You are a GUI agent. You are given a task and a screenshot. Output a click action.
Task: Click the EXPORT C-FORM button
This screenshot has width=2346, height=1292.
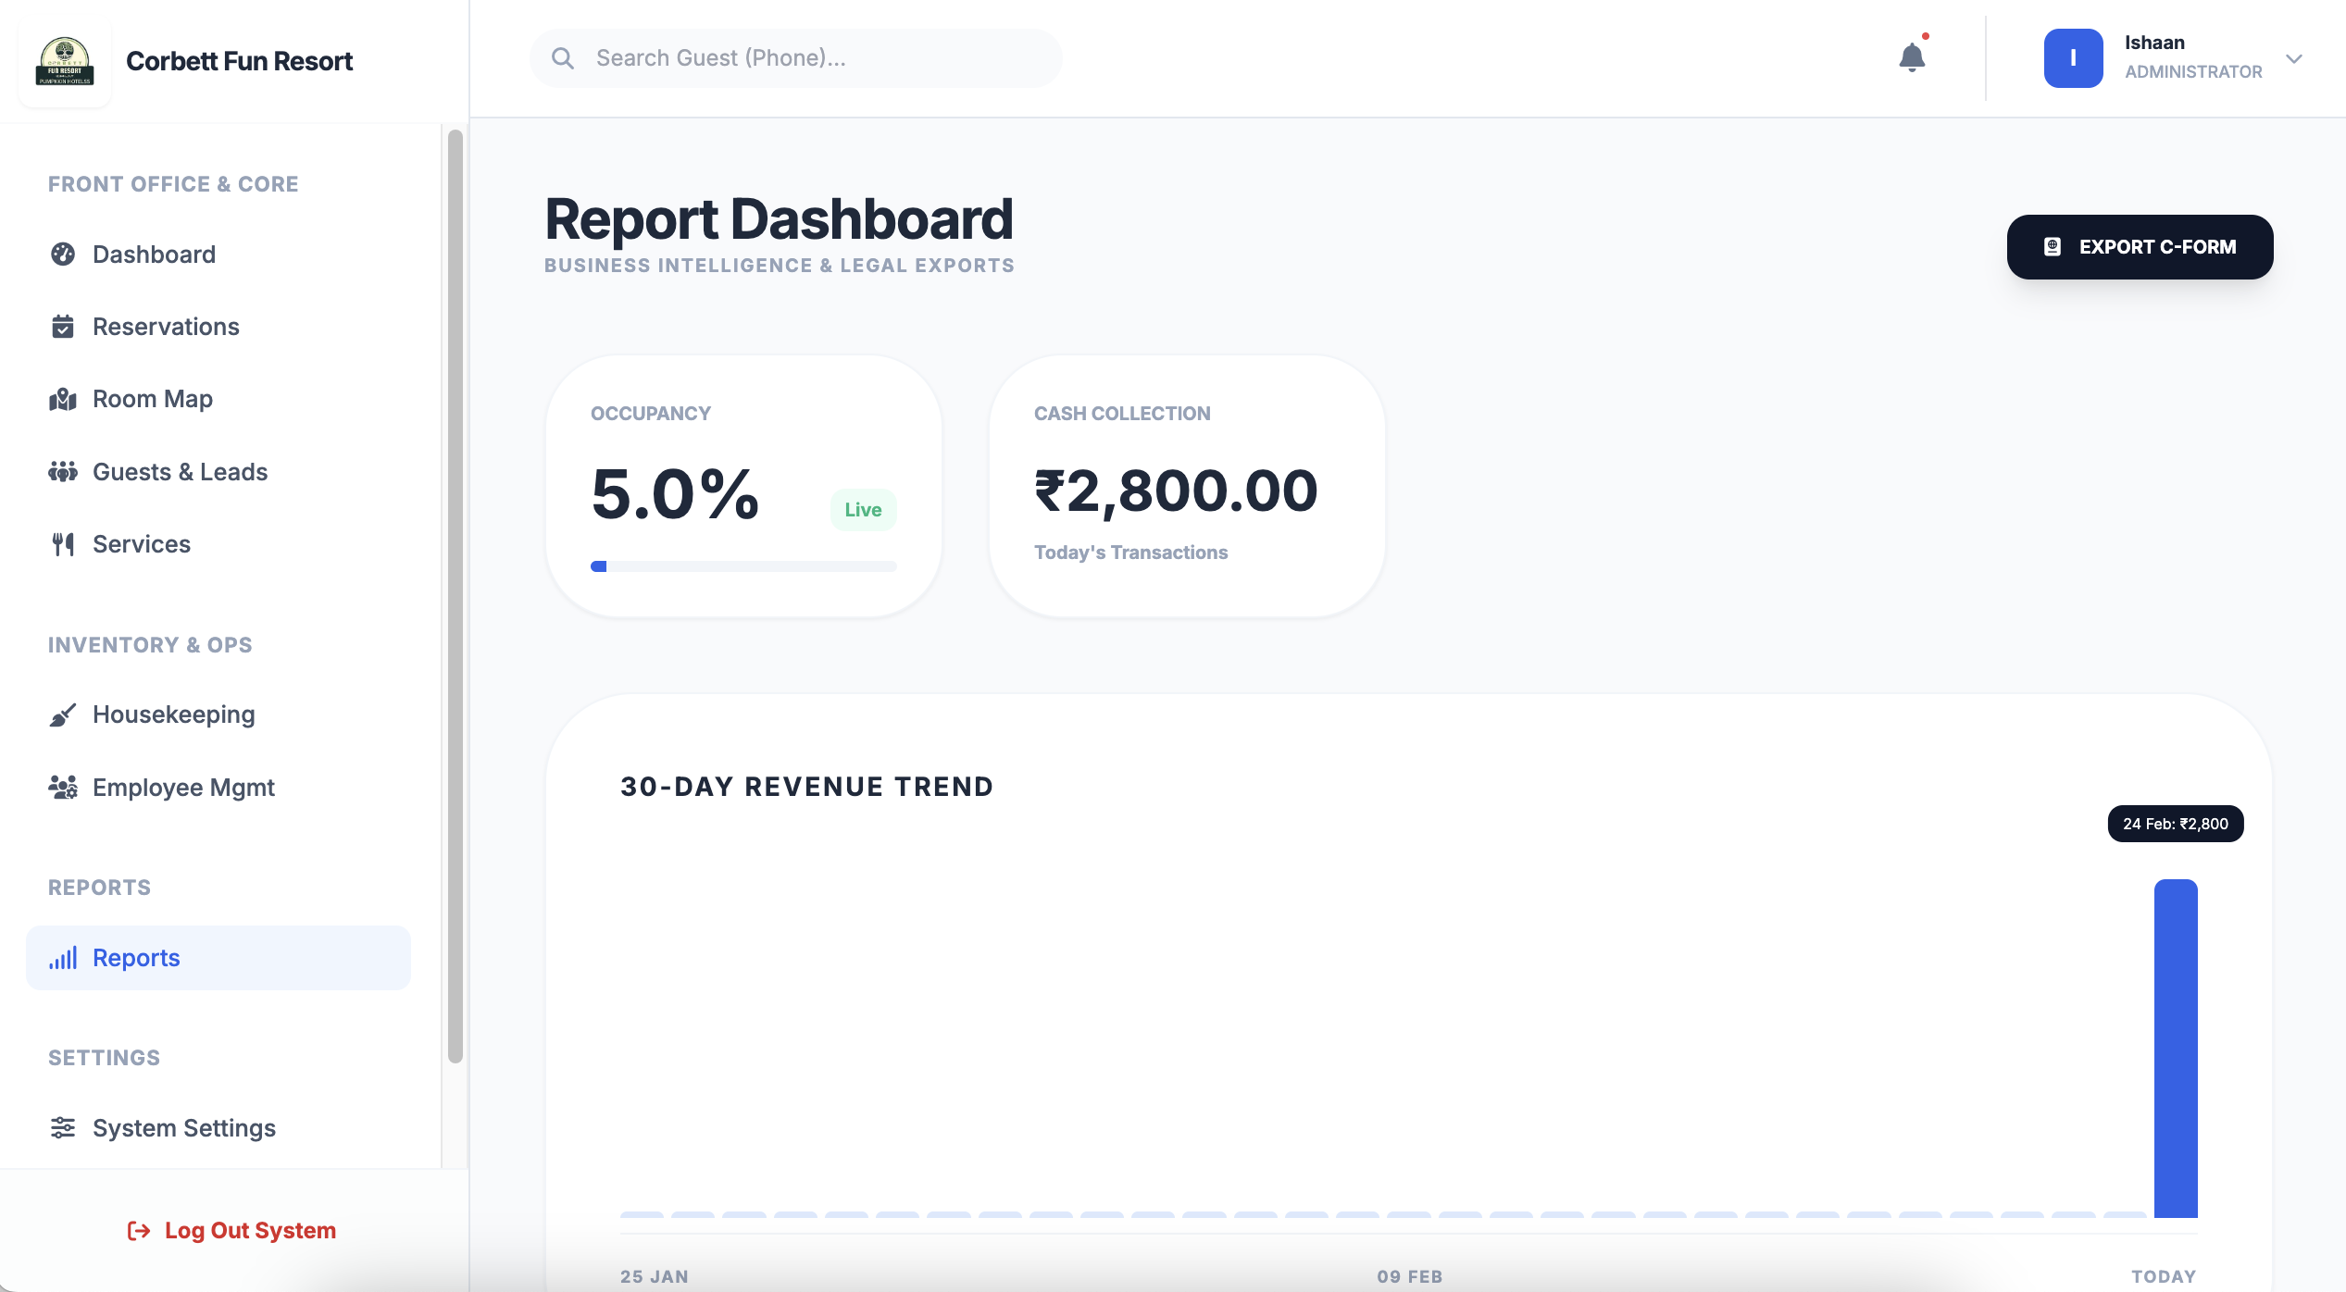[2139, 246]
